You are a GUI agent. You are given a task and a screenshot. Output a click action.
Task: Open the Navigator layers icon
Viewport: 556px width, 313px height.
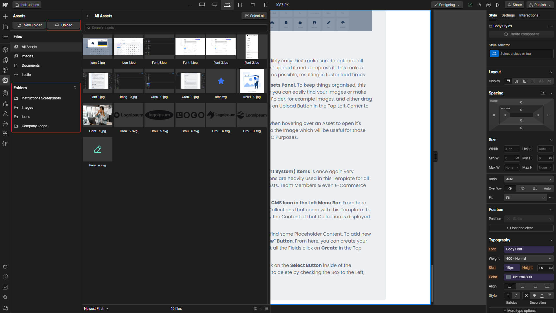(5, 37)
